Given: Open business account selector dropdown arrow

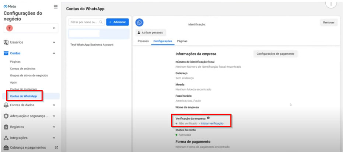Looking at the screenshot, I should pyautogui.click(x=54, y=28).
